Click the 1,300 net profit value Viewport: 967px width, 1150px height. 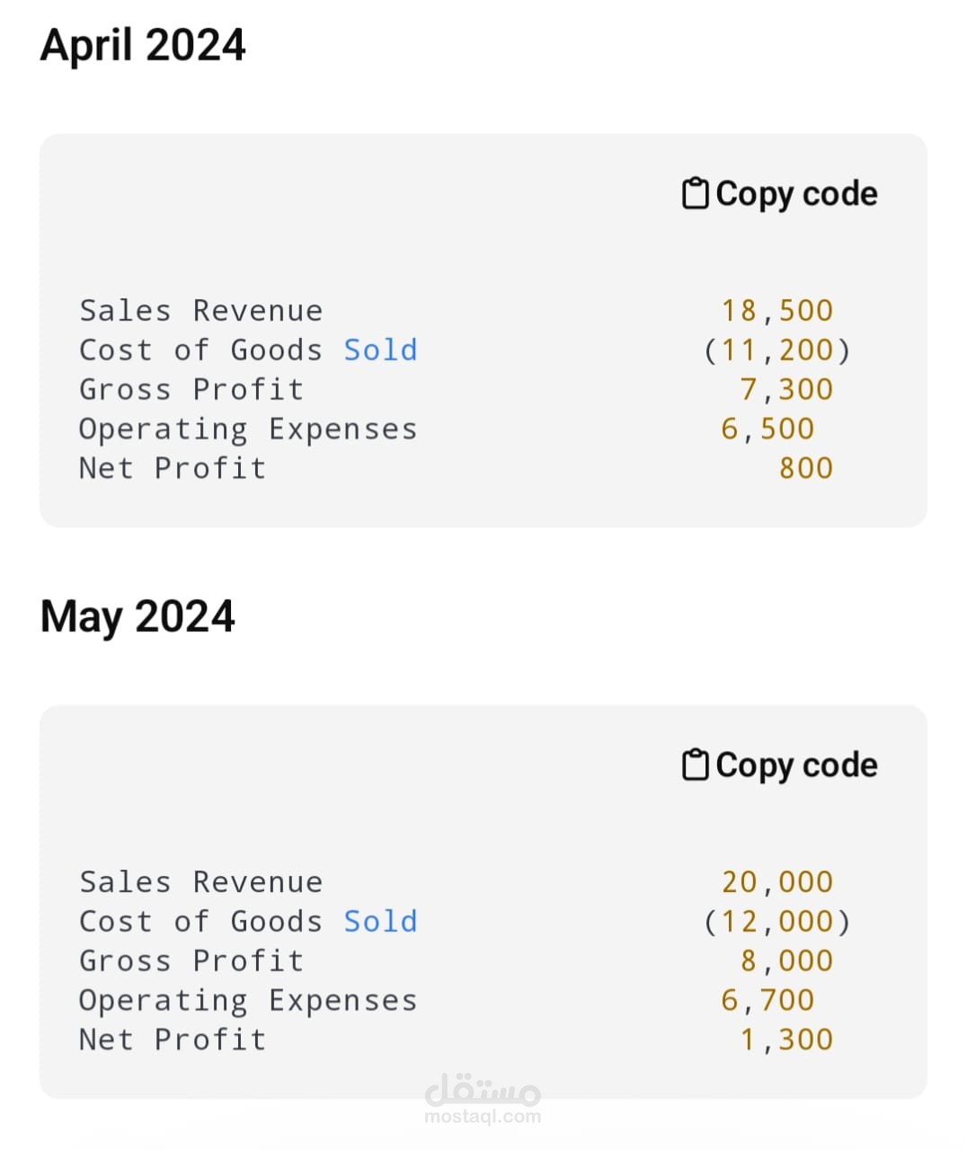coord(786,1039)
